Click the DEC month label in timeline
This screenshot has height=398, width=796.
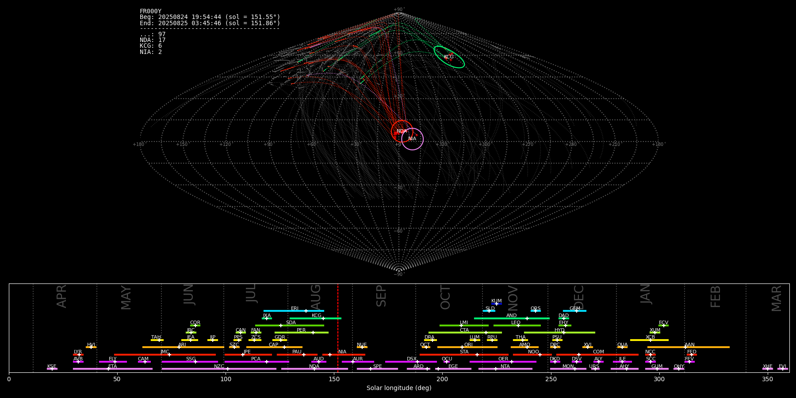pos(579,297)
